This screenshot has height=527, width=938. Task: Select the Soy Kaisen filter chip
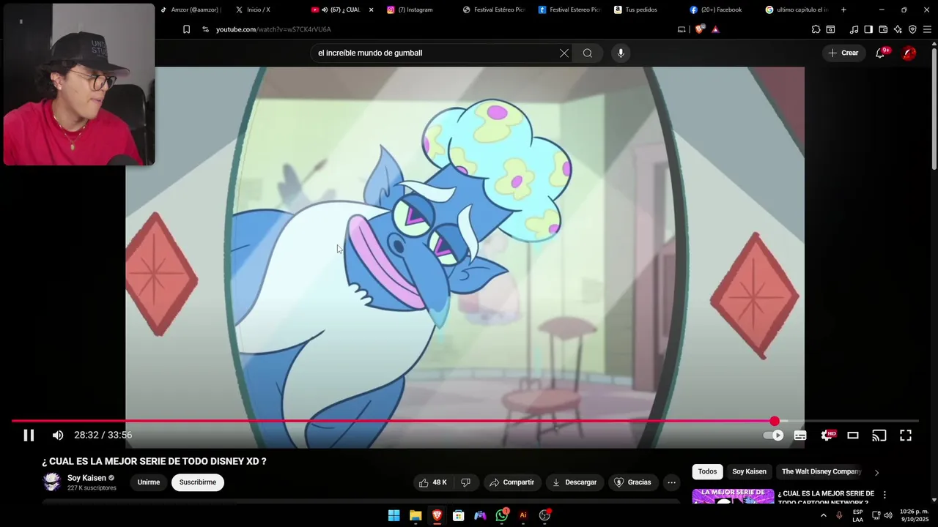[x=749, y=471]
